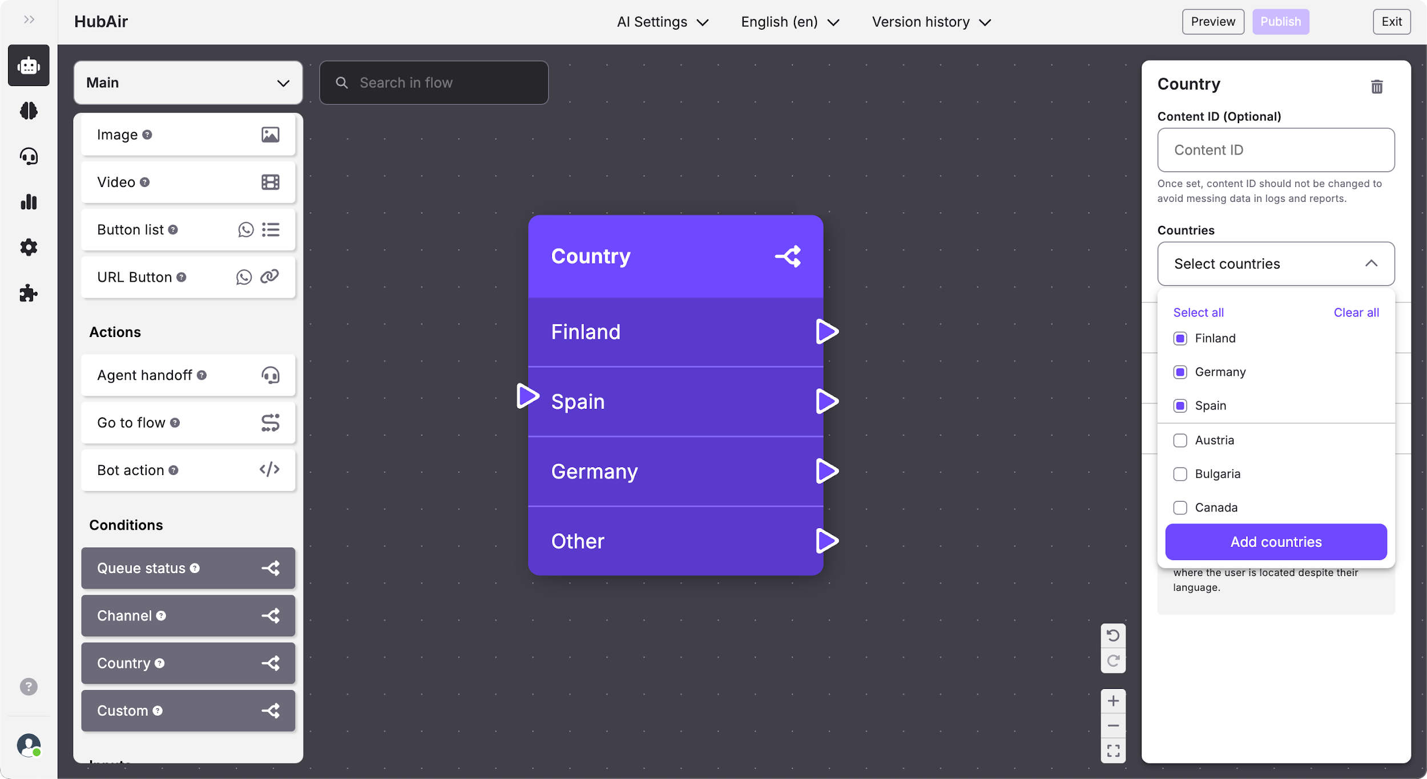Open the AI Settings dropdown
This screenshot has width=1427, height=779.
pyautogui.click(x=662, y=22)
